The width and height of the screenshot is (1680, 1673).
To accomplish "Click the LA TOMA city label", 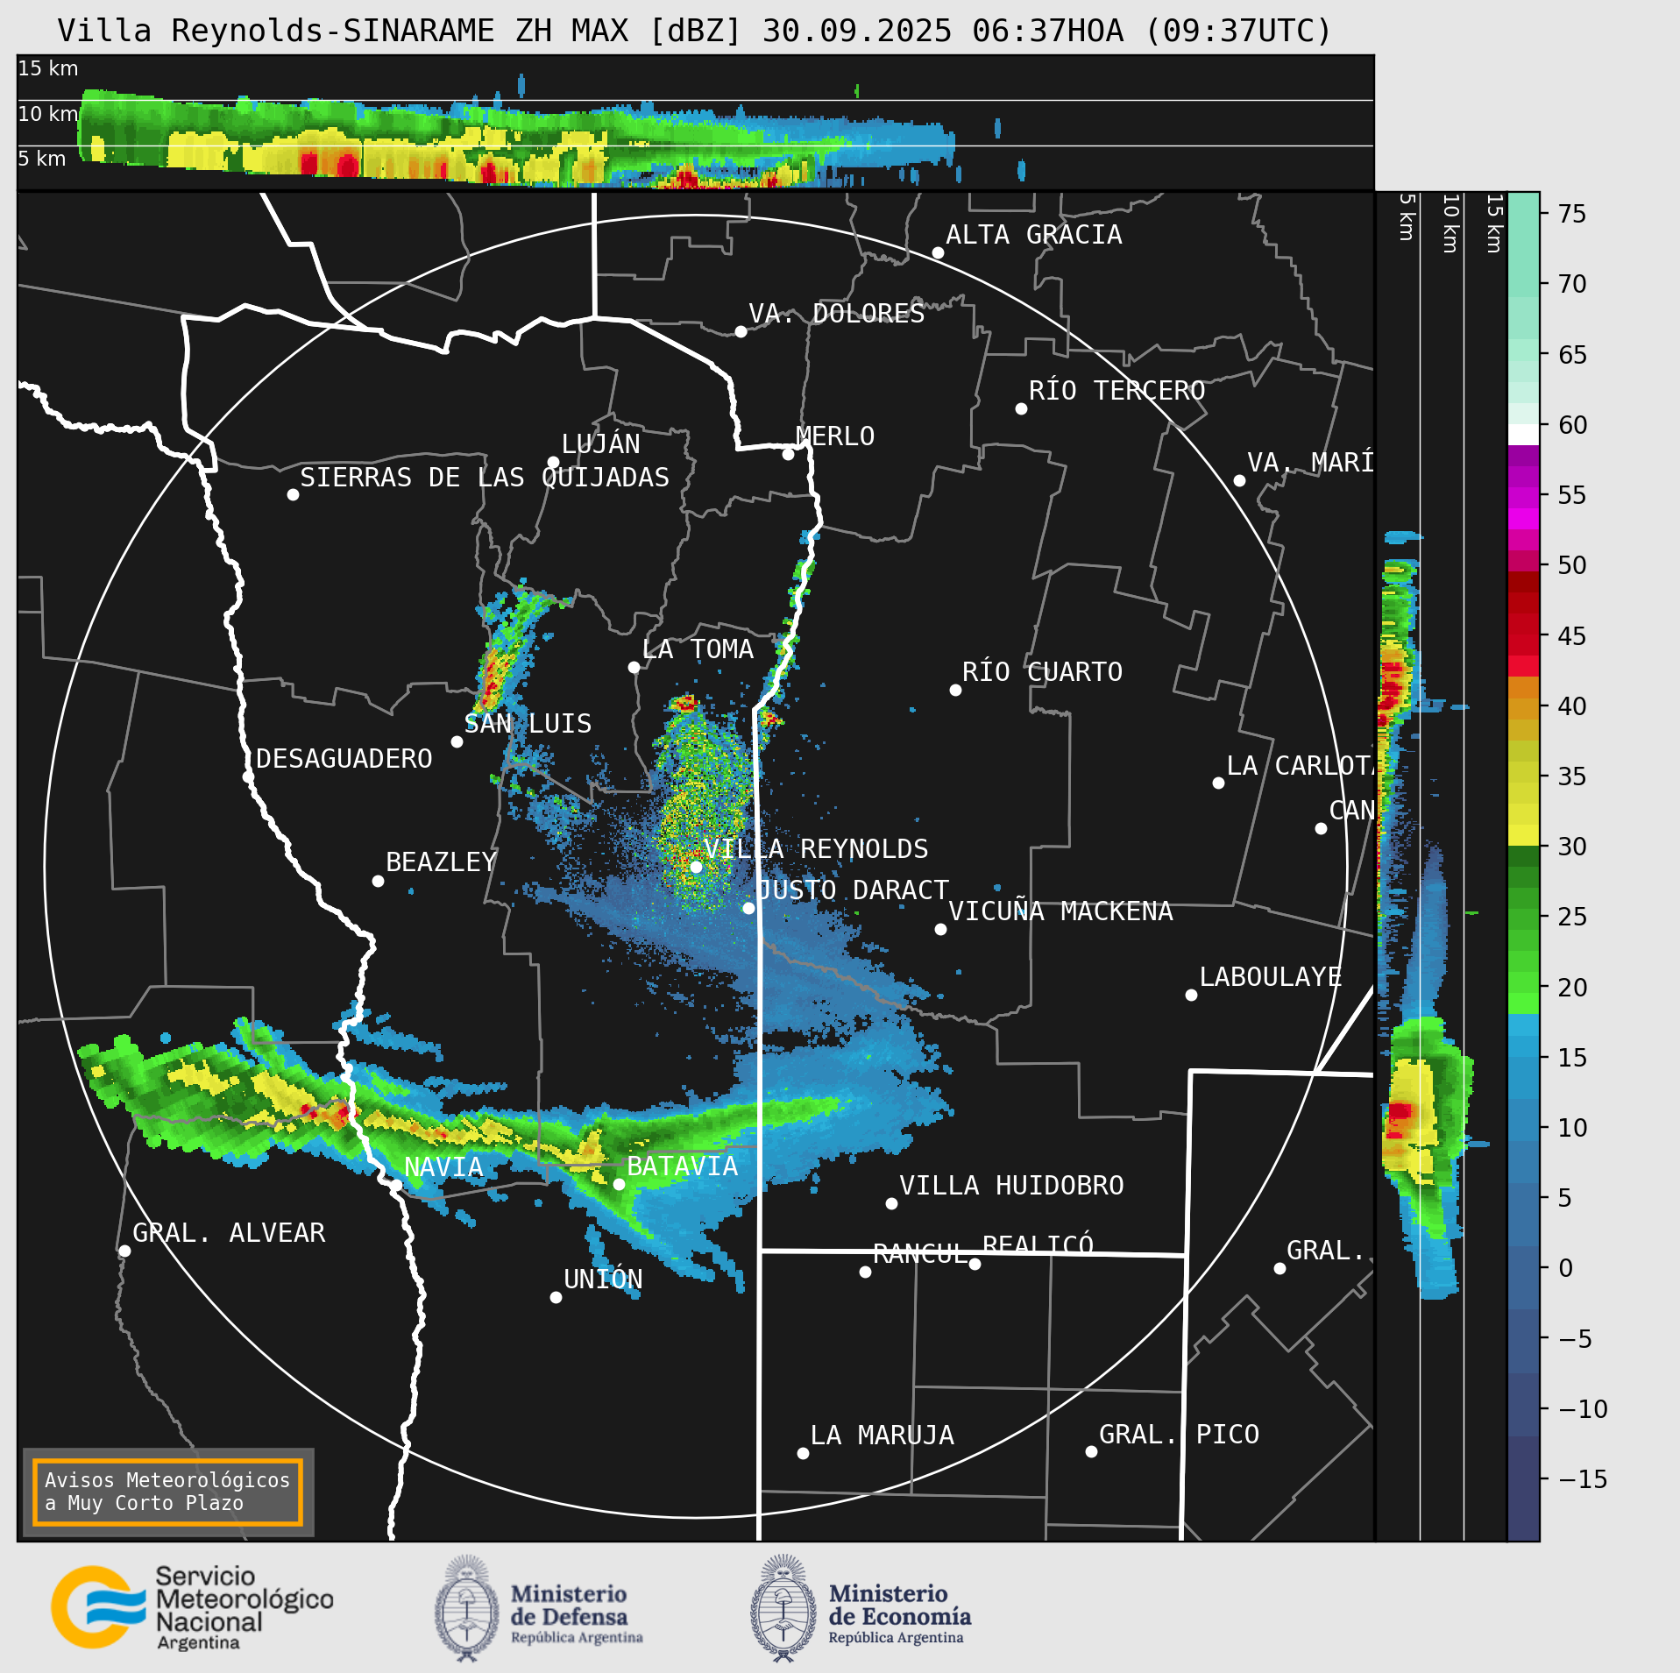I will click(698, 649).
